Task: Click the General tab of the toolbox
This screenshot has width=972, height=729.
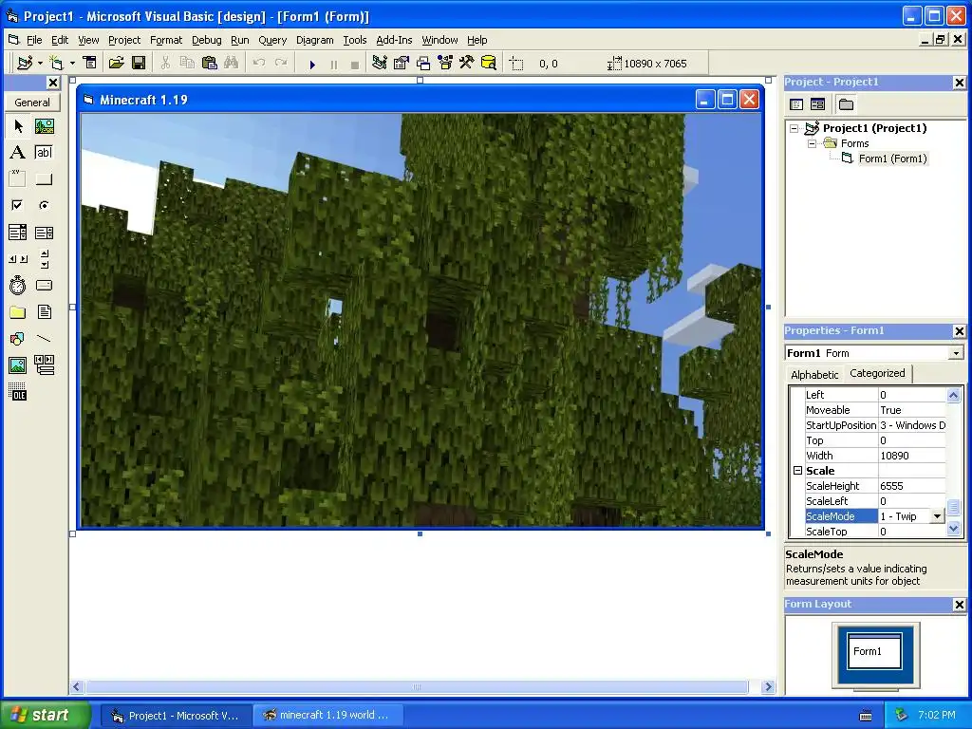Action: click(x=32, y=103)
